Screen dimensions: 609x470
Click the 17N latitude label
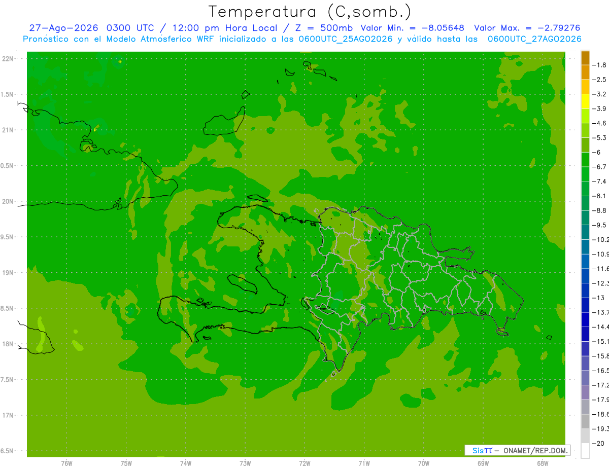(8, 415)
